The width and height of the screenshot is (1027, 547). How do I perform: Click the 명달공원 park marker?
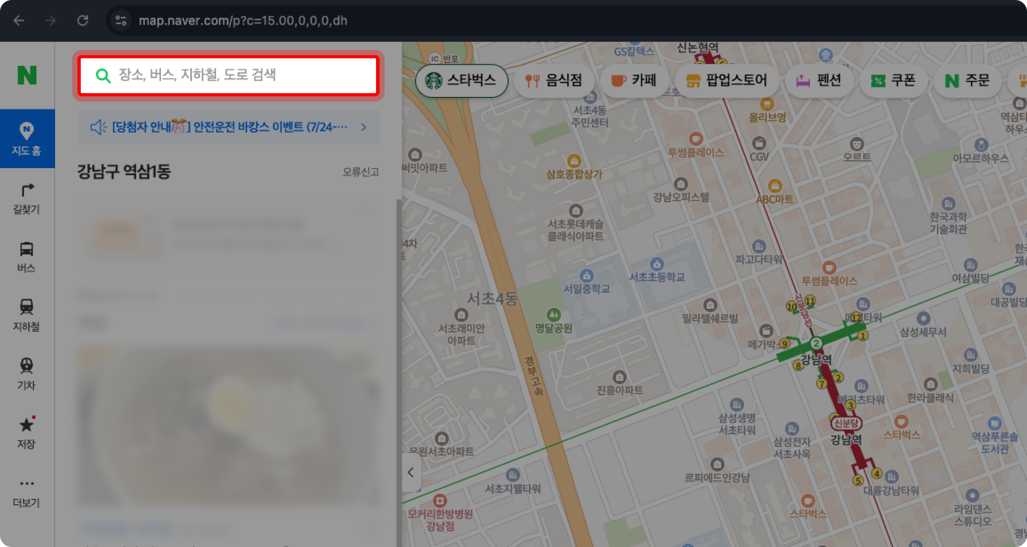(554, 315)
